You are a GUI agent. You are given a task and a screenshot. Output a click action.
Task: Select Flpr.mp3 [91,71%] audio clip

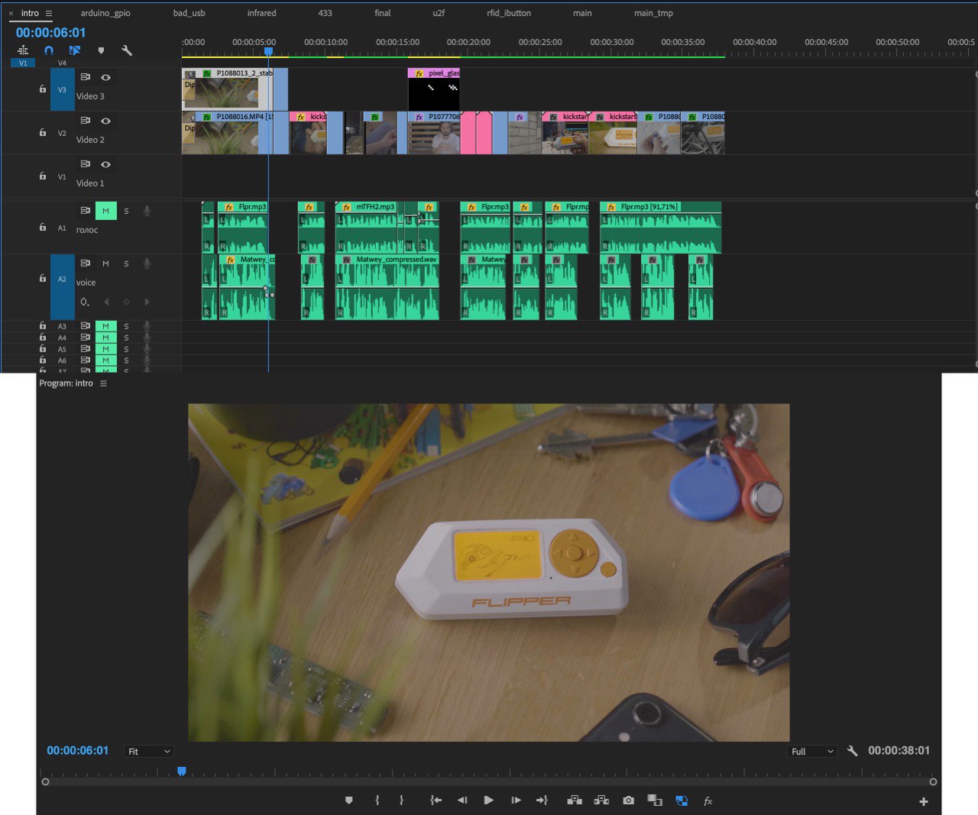coord(661,227)
